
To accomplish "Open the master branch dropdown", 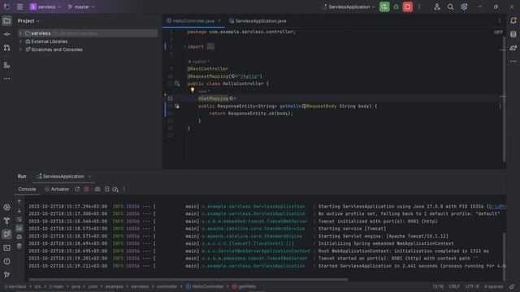I will coord(81,7).
